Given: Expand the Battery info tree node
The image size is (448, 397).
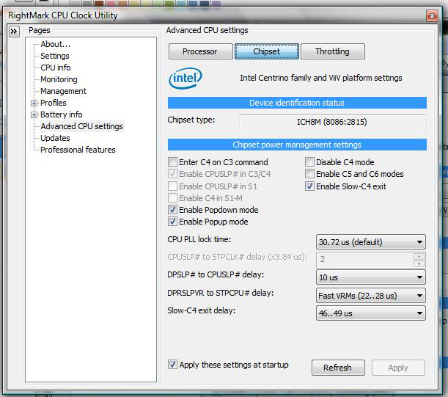Looking at the screenshot, I should tap(34, 114).
